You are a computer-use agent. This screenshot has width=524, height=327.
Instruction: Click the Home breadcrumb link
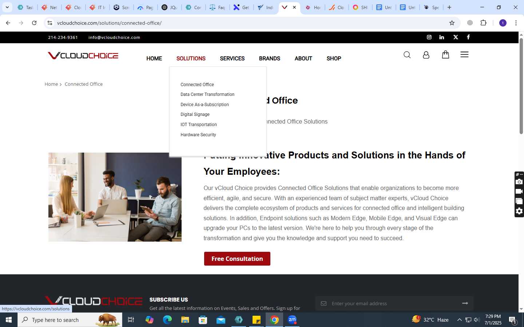tap(51, 84)
